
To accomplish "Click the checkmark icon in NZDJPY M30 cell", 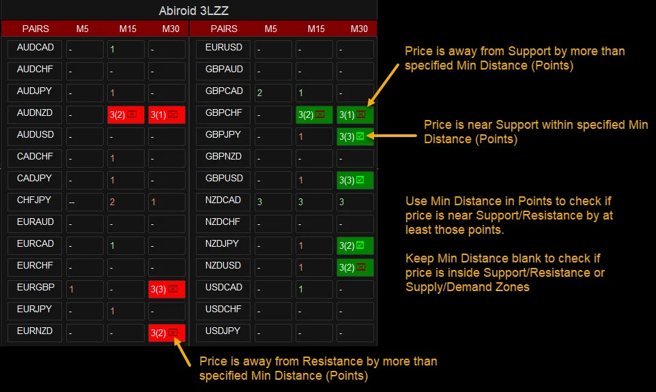I will 360,246.
